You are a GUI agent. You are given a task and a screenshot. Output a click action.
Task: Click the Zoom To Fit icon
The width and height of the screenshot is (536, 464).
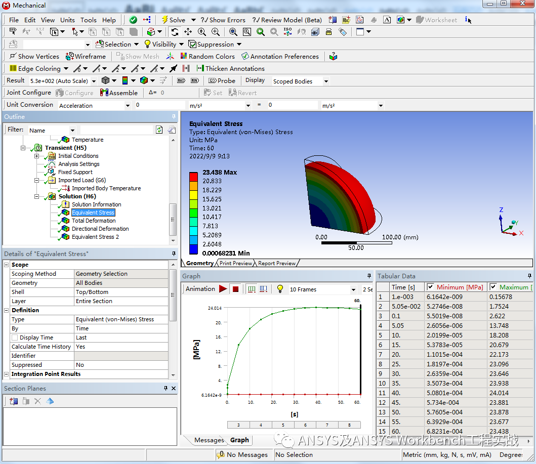click(233, 32)
